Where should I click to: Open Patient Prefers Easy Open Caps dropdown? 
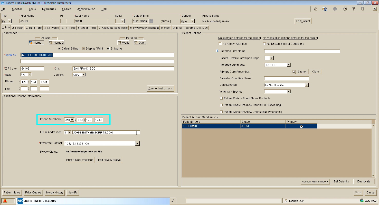pos(272,58)
